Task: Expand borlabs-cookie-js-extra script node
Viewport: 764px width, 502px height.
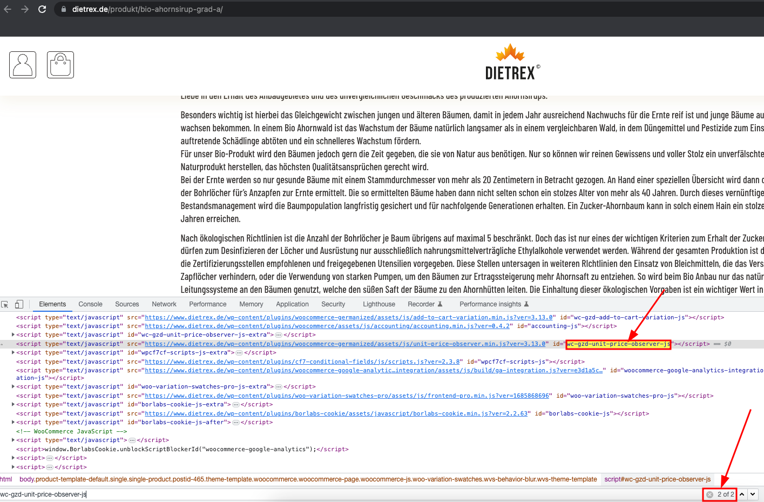Action: tap(13, 405)
